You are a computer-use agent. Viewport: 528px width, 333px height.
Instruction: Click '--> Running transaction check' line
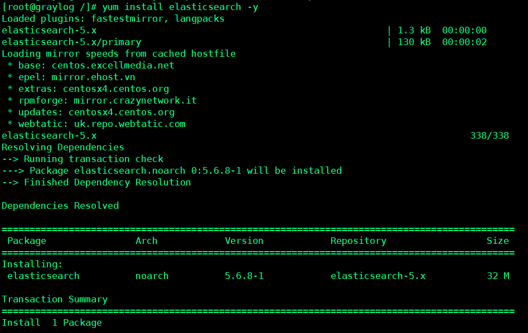[x=83, y=159]
